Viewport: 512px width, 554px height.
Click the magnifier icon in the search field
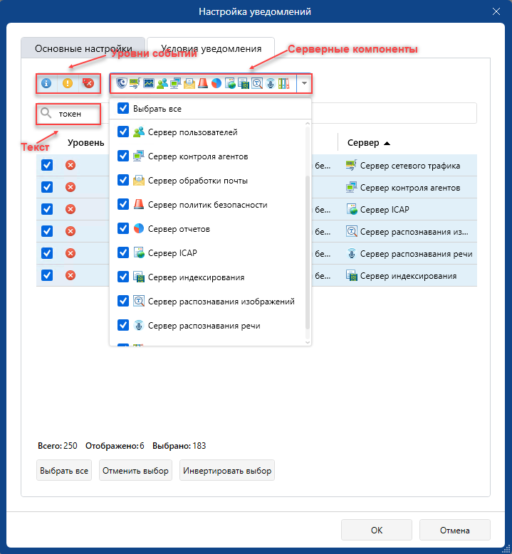(46, 113)
